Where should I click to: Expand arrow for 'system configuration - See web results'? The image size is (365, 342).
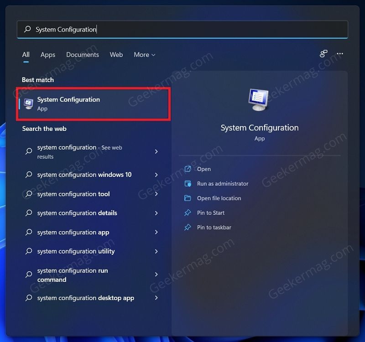pyautogui.click(x=156, y=152)
